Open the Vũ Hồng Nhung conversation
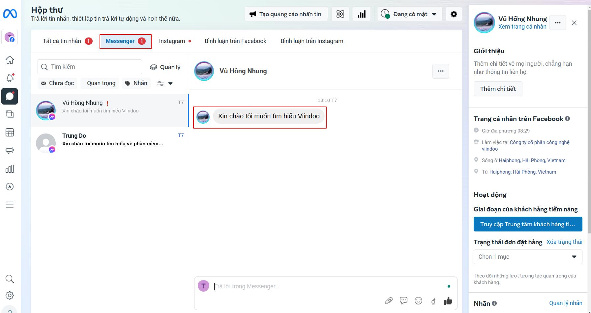This screenshot has height=313, width=591. tap(110, 110)
